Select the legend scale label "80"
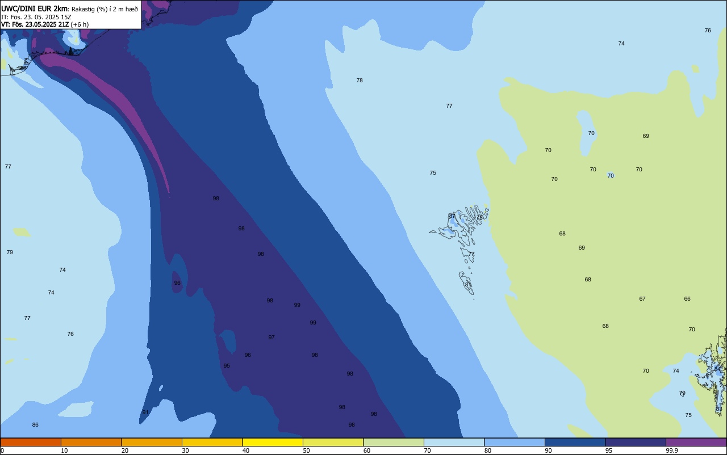The image size is (727, 455). coord(488,450)
